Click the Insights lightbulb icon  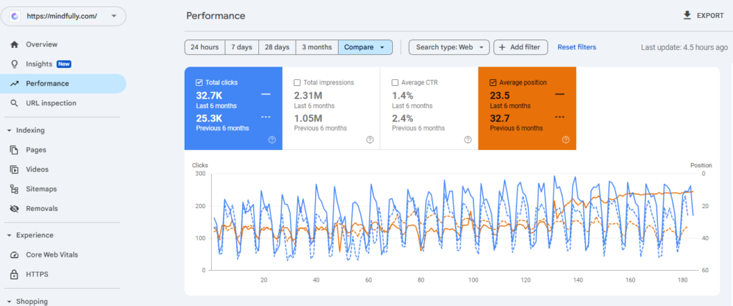[x=14, y=64]
